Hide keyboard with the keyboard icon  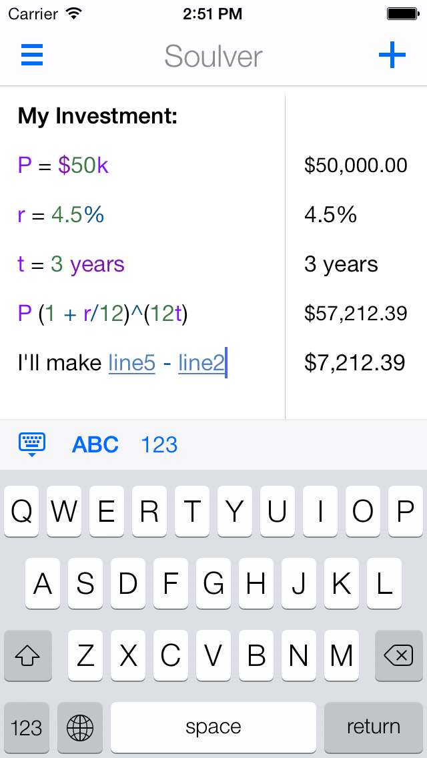32,444
